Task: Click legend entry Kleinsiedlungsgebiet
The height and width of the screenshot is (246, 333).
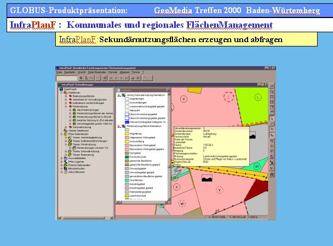Action: (x=140, y=192)
